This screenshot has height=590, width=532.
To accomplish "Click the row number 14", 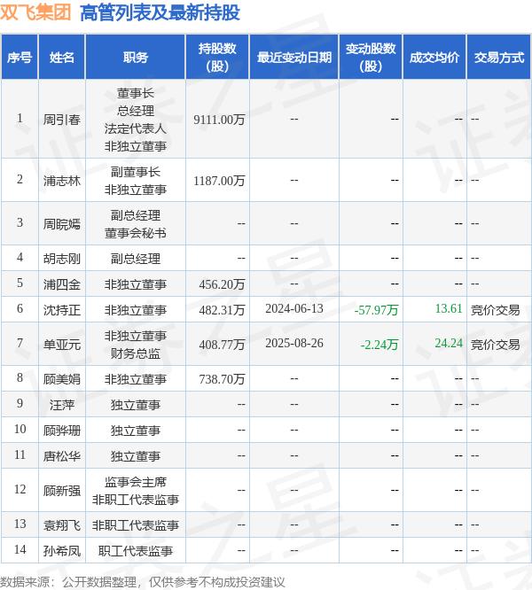I will [20, 549].
